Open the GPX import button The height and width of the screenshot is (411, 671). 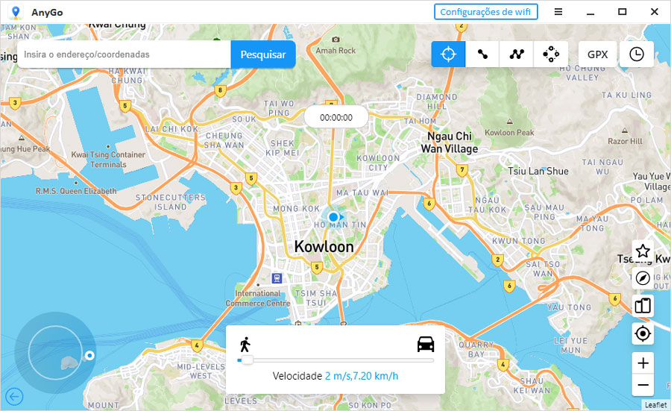pos(597,54)
